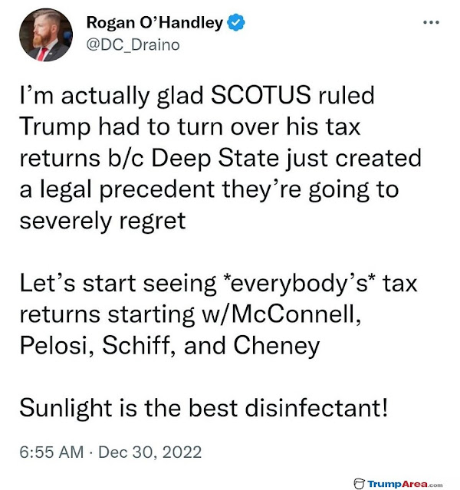The image size is (460, 490).
Task: Click the 6:55 AM timestamp
Action: click(x=49, y=452)
